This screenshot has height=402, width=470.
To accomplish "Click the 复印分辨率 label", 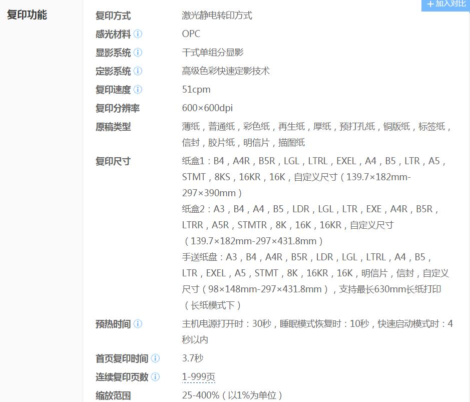I will 118,108.
